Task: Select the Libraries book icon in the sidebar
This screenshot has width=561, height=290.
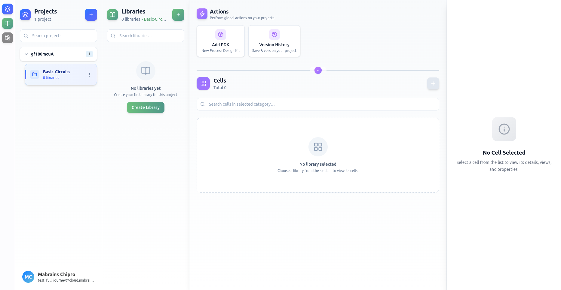Action: [7, 23]
